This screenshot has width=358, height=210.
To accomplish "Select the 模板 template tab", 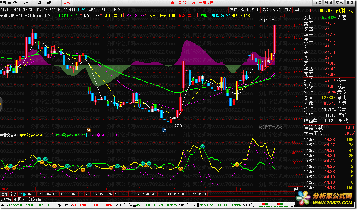I will (13, 194).
